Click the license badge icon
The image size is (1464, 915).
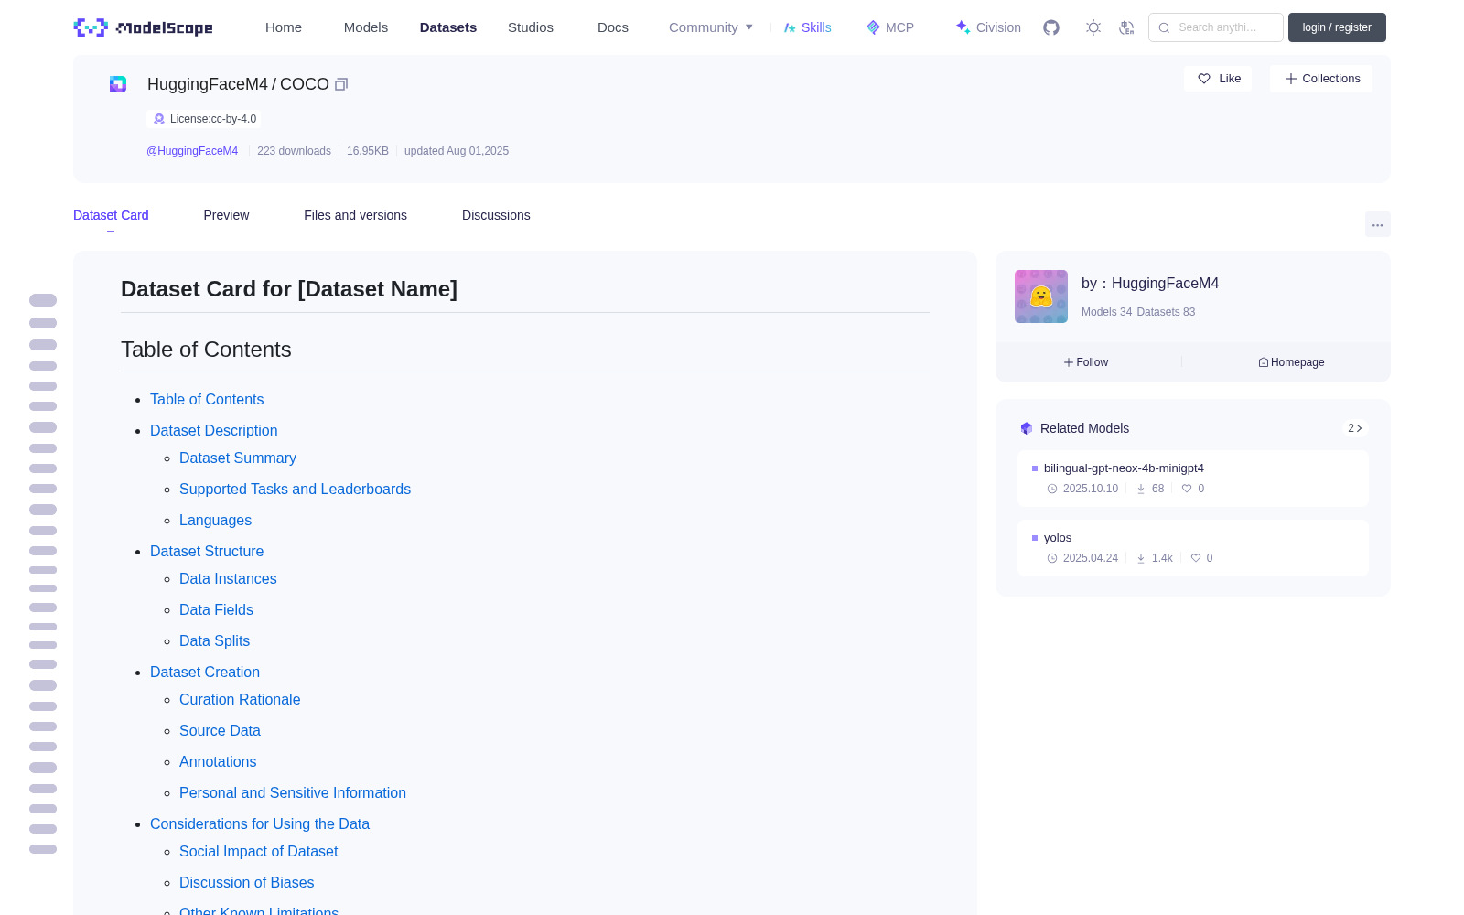click(159, 119)
